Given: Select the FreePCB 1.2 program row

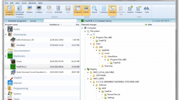Looking at the screenshot, I should [42, 67].
